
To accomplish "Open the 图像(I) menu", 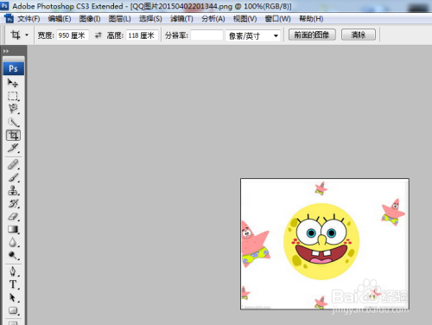I will [x=90, y=19].
